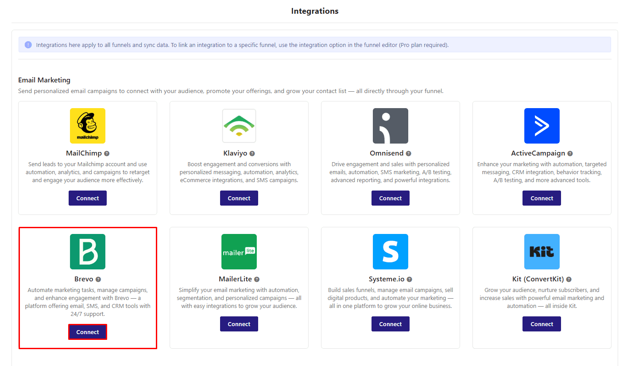Open the MailChimp help tooltip icon
This screenshot has height=366, width=627.
[x=107, y=153]
